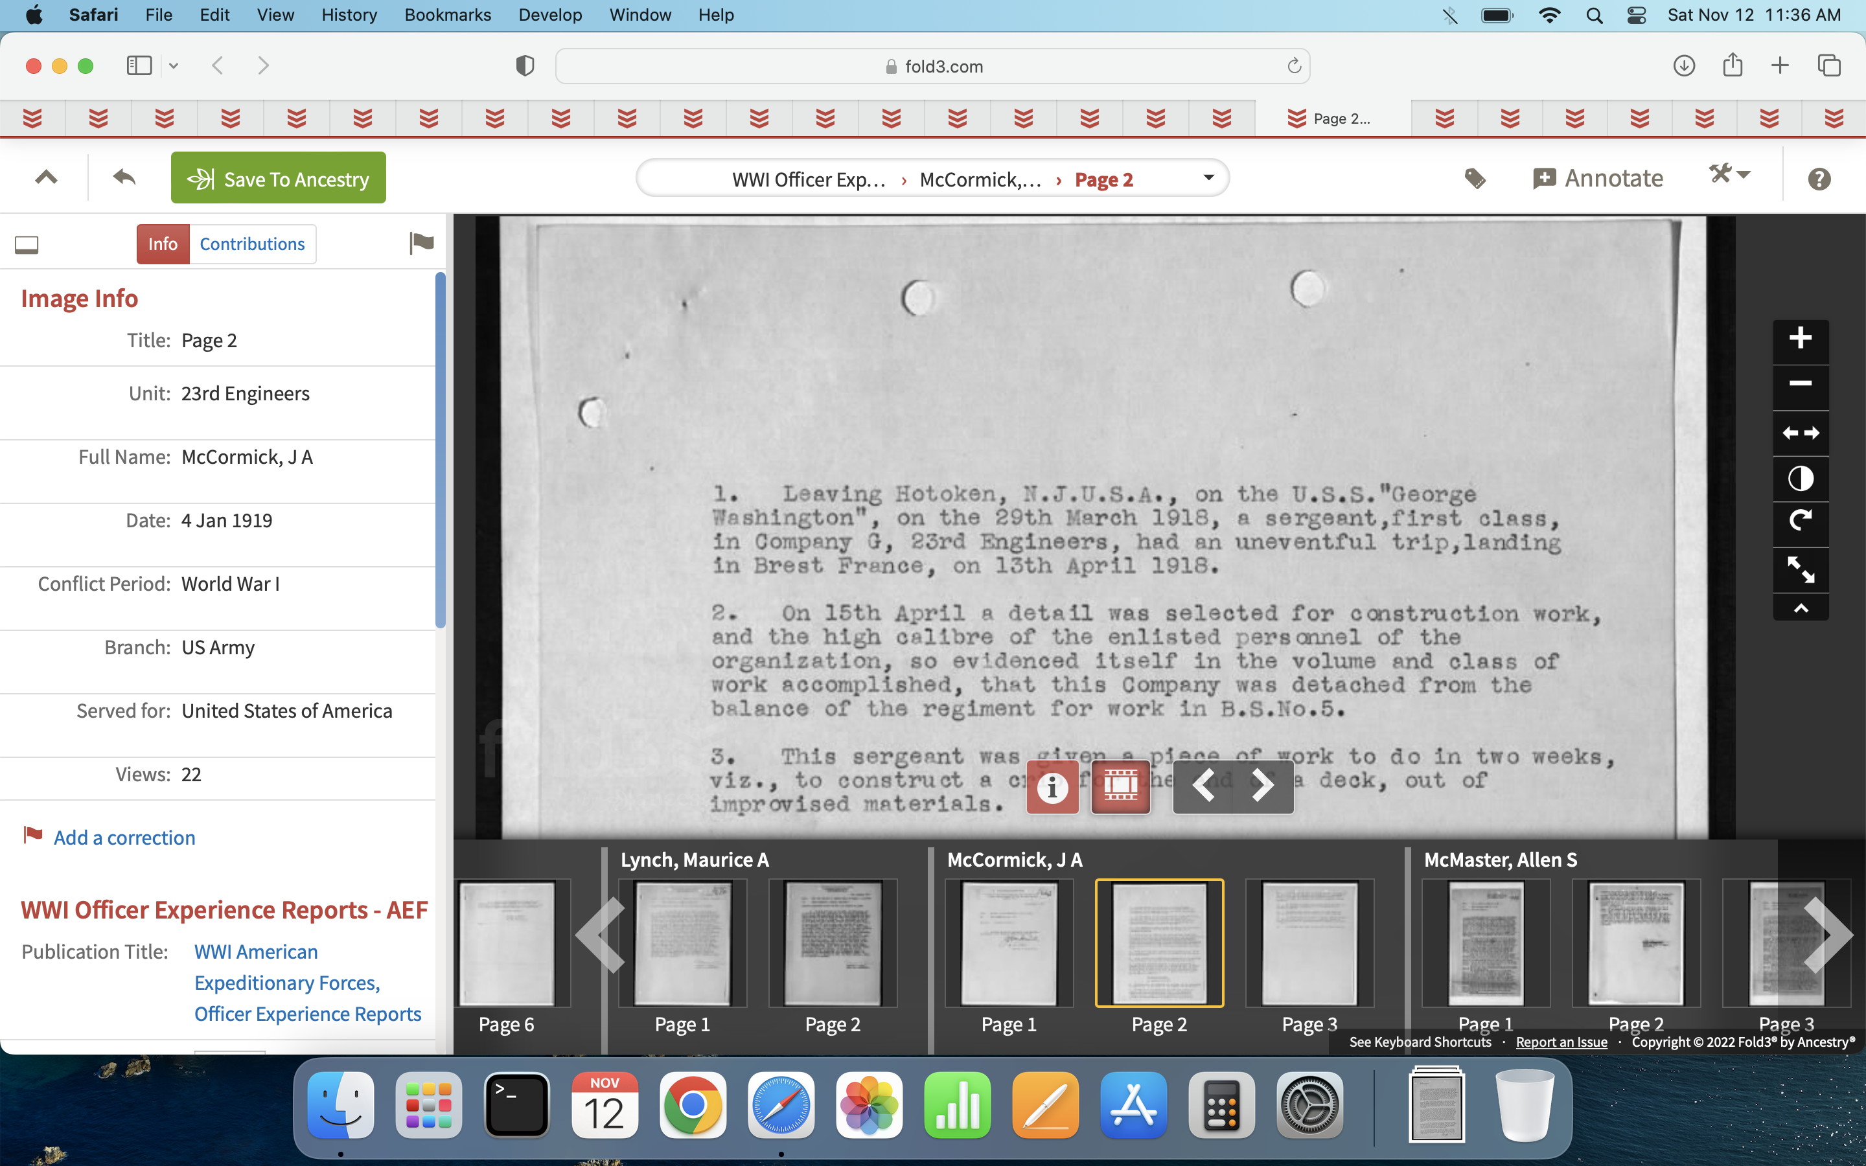The image size is (1866, 1166).
Task: Click the tag icon beside Annotate
Action: (x=1474, y=178)
